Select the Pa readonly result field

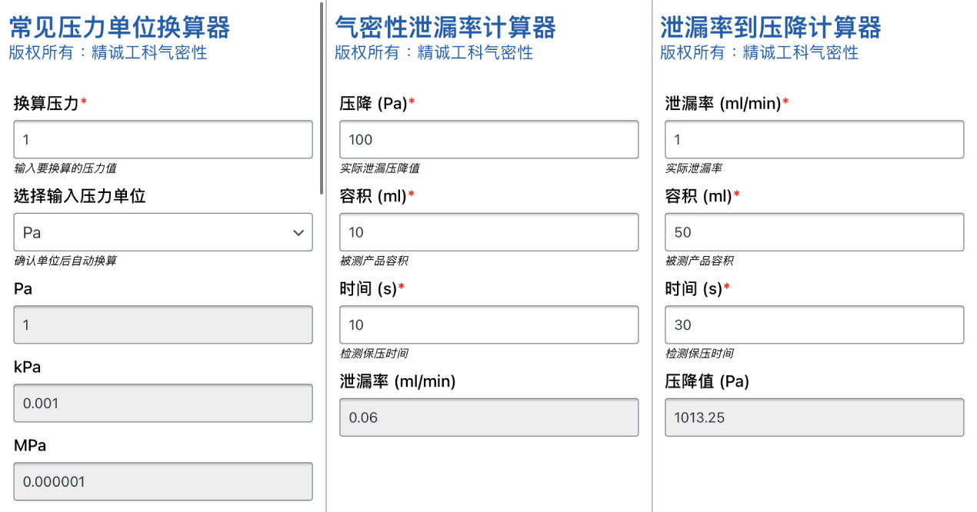tap(163, 325)
